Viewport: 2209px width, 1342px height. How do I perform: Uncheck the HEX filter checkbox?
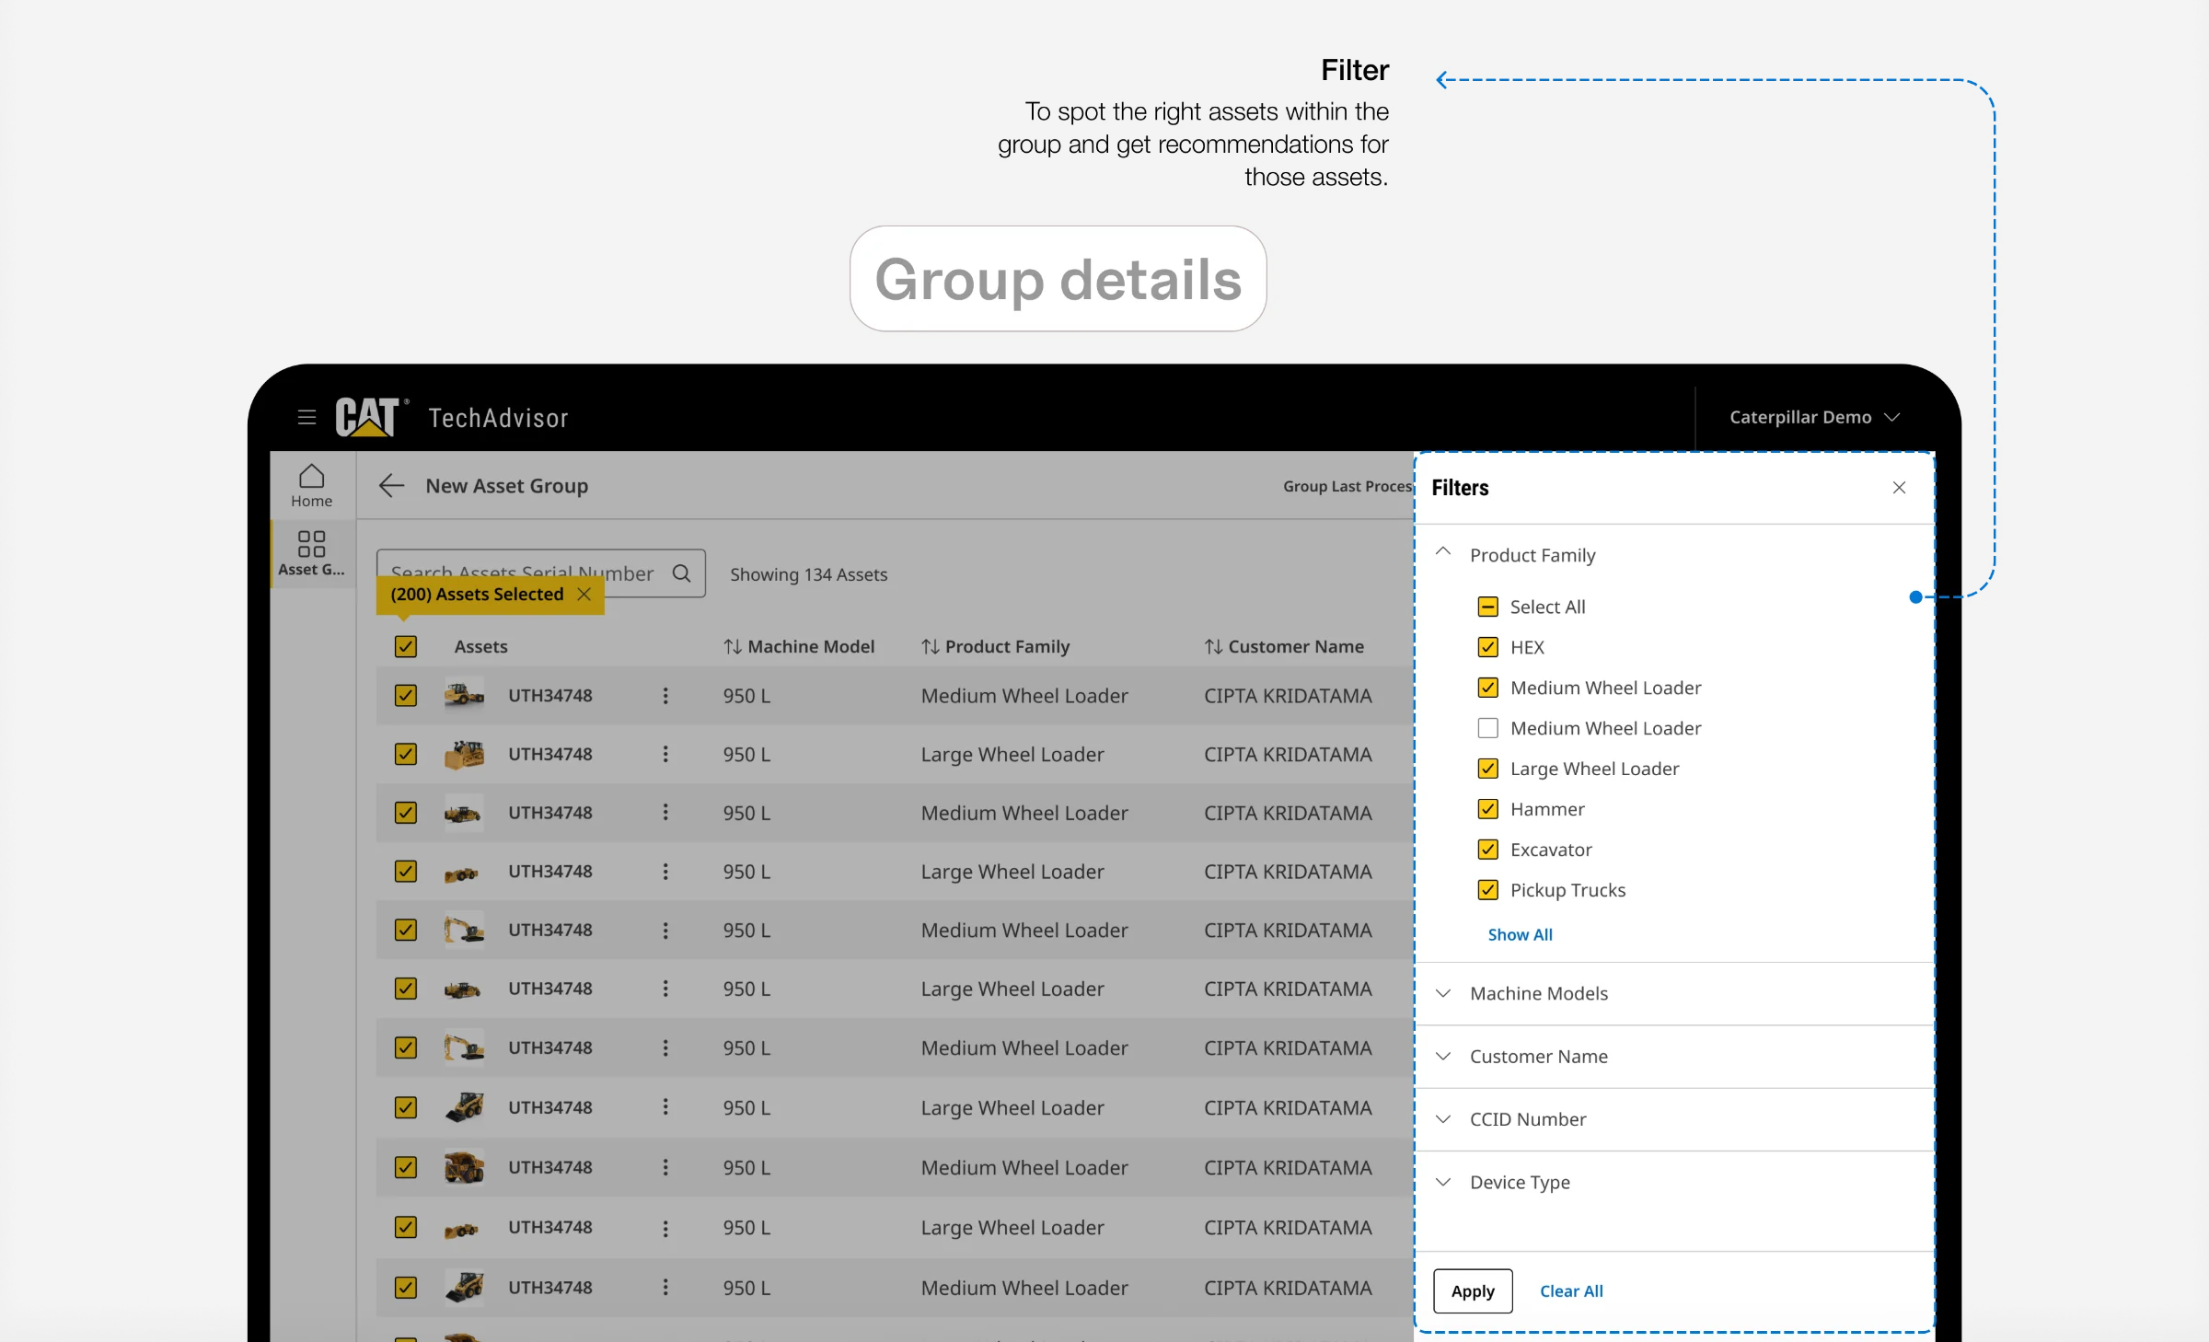(1488, 647)
